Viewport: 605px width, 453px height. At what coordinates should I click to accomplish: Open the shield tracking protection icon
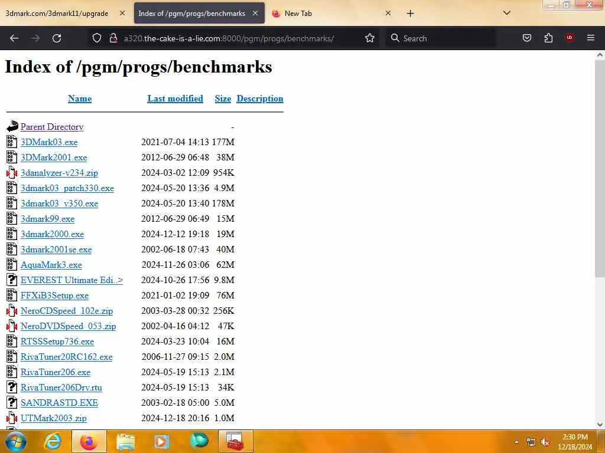[x=97, y=38]
